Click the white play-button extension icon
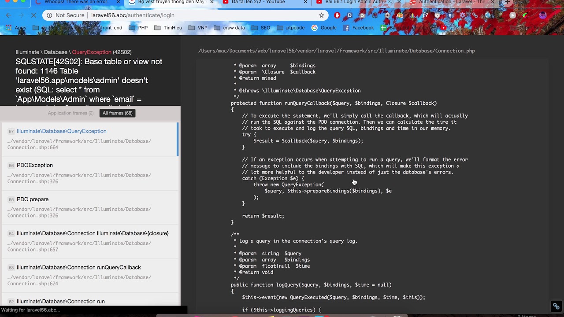Image resolution: width=564 pixels, height=317 pixels. pos(512,15)
